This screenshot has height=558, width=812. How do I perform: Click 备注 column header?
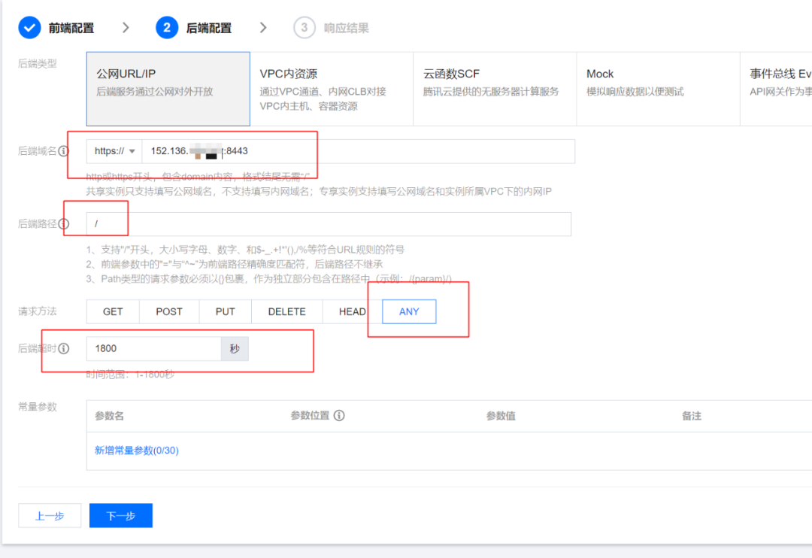coord(692,416)
